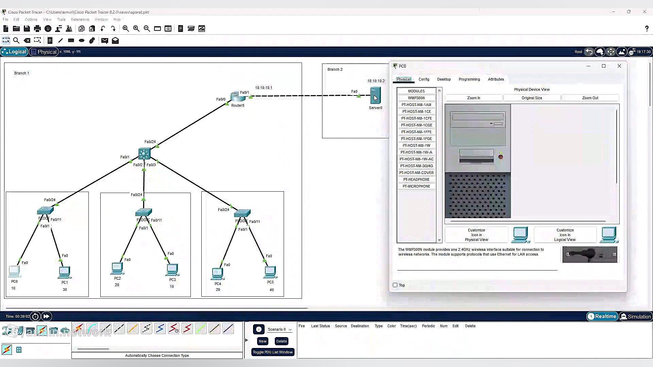Screen dimensions: 653x367
Task: Click the WMP300N module preview image
Action: 590,255
